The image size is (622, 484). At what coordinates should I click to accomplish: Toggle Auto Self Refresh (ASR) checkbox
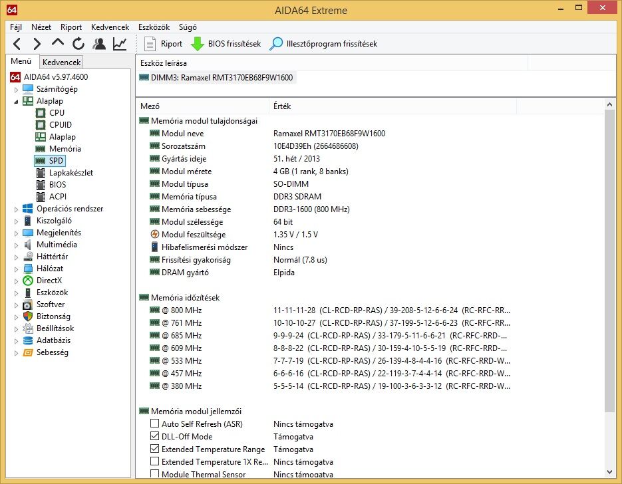[x=155, y=423]
